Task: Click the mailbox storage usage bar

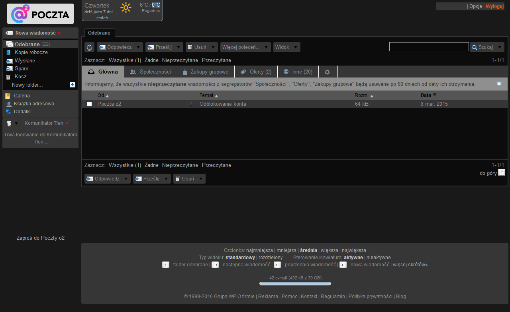Action: click(x=295, y=284)
